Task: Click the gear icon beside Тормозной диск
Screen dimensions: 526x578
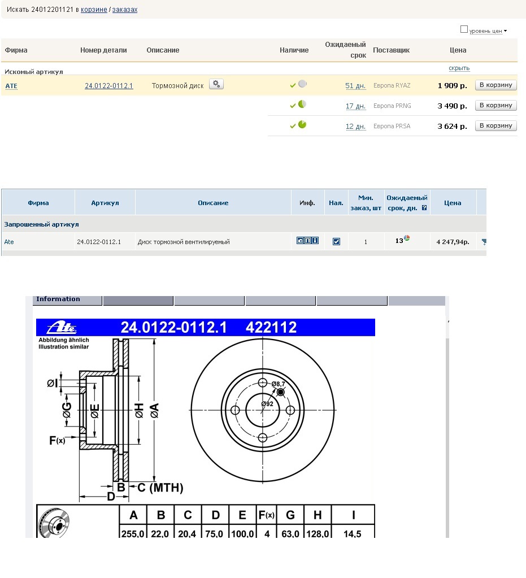Action: tap(216, 84)
